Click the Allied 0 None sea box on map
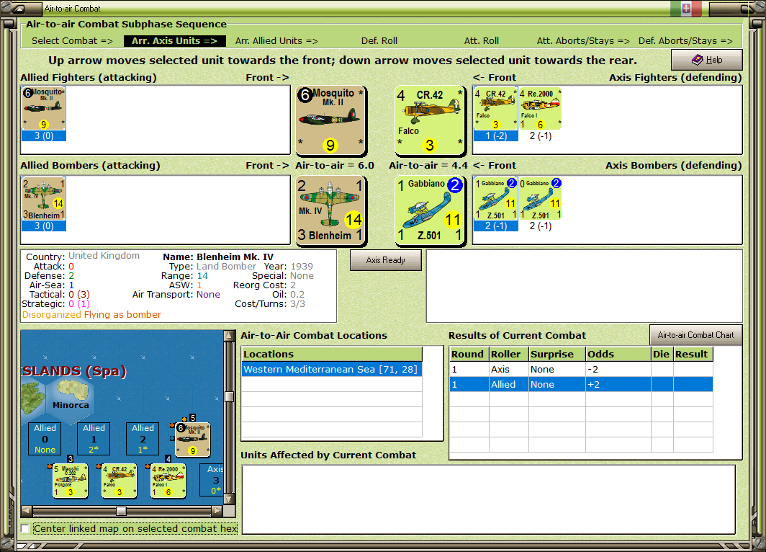Image resolution: width=766 pixels, height=552 pixels. click(x=45, y=439)
